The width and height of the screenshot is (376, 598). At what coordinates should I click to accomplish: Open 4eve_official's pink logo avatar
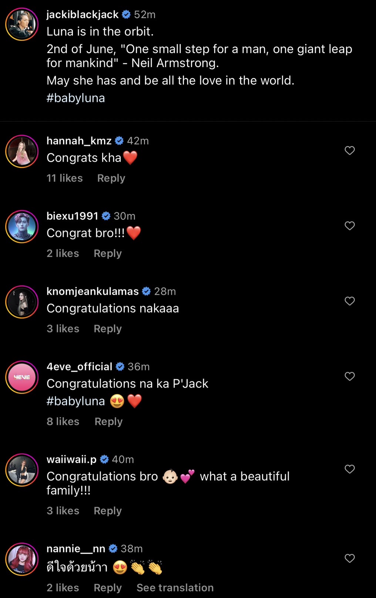22,377
